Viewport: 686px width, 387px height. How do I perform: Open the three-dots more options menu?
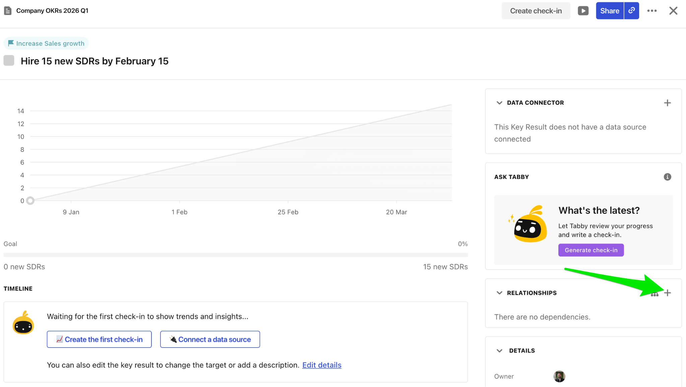pyautogui.click(x=652, y=11)
